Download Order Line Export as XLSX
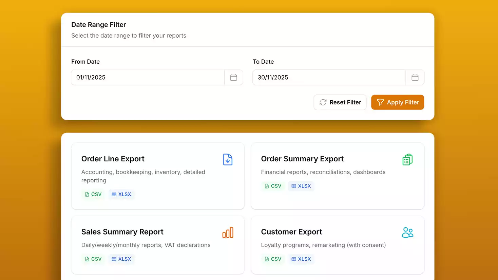Viewport: 498px width, 280px height. click(x=121, y=194)
